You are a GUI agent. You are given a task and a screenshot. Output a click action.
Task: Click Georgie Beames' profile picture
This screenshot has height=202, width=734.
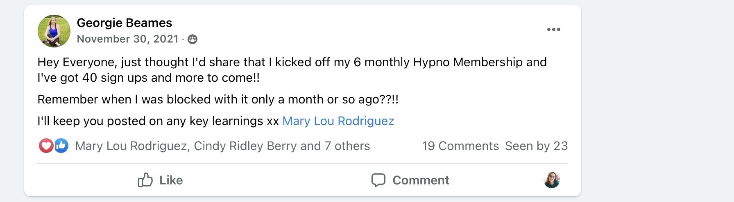pyautogui.click(x=54, y=31)
